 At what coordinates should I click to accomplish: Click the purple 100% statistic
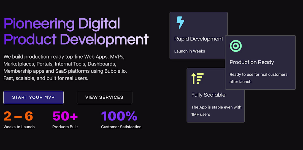point(119,116)
